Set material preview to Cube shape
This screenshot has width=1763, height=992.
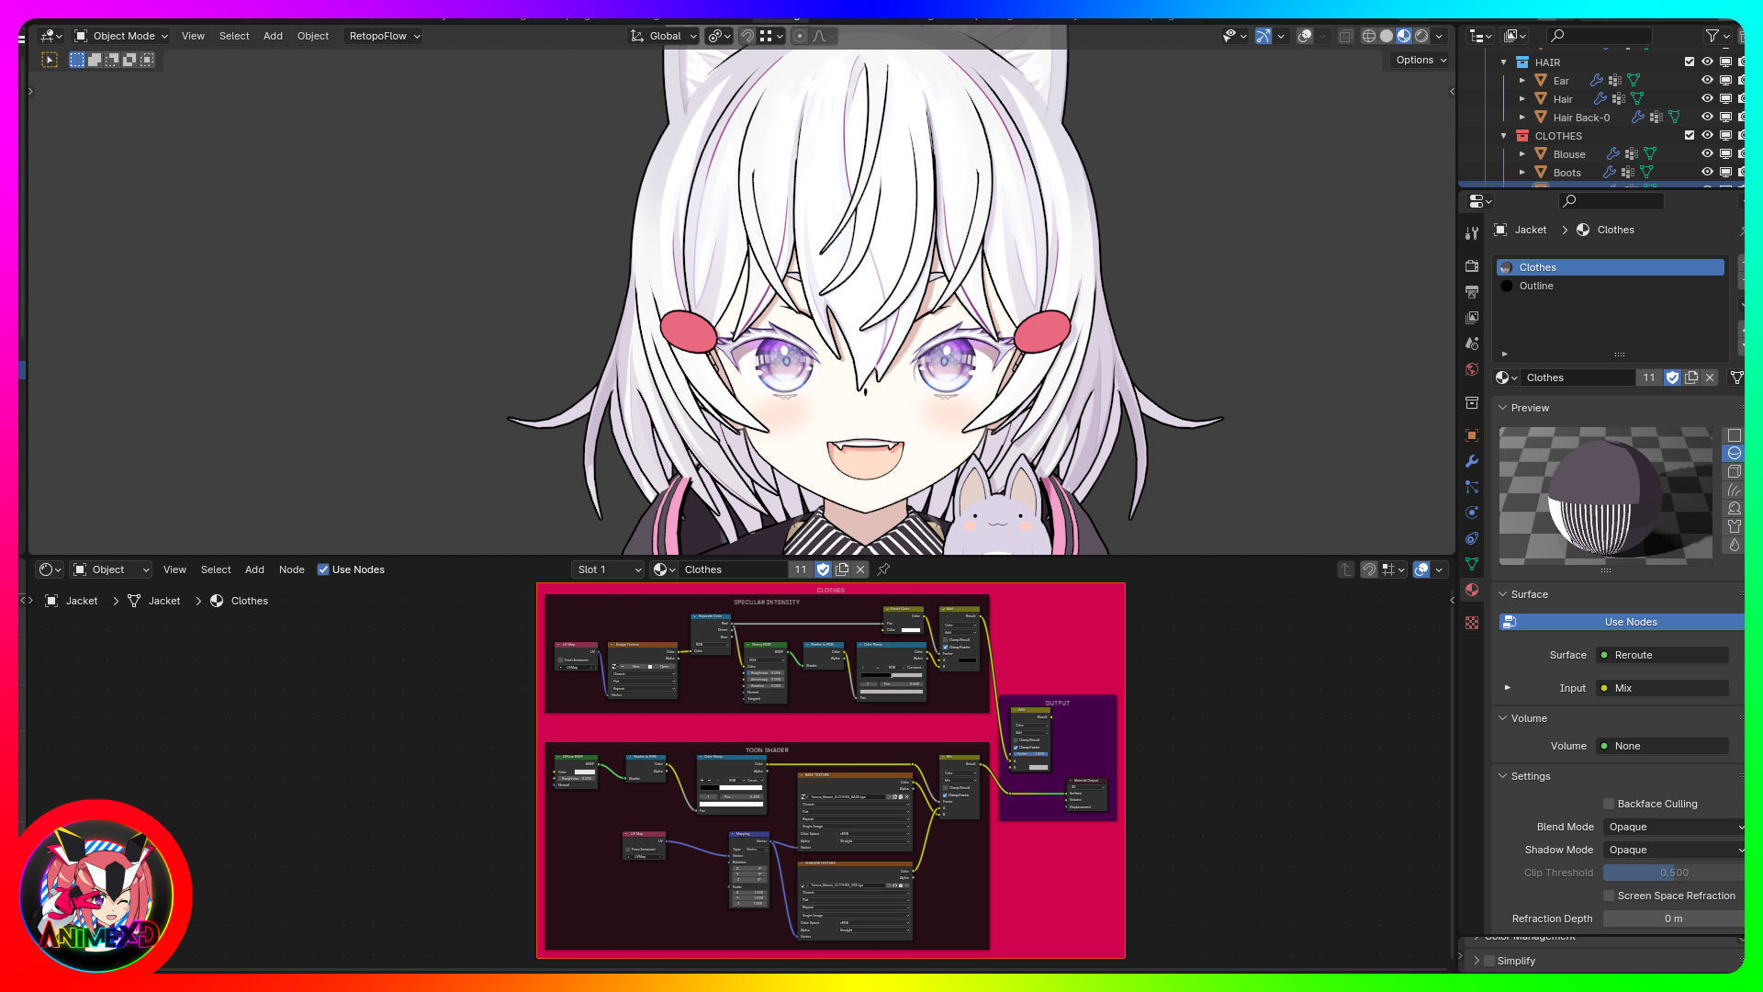click(x=1734, y=471)
